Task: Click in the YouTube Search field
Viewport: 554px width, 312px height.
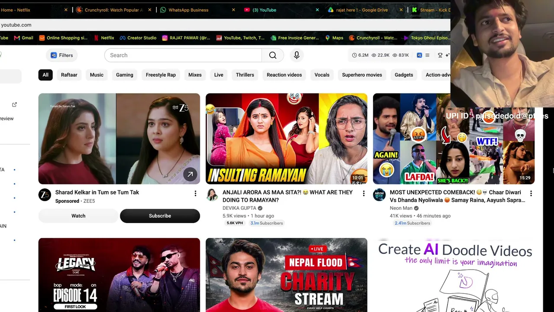Action: [183, 55]
